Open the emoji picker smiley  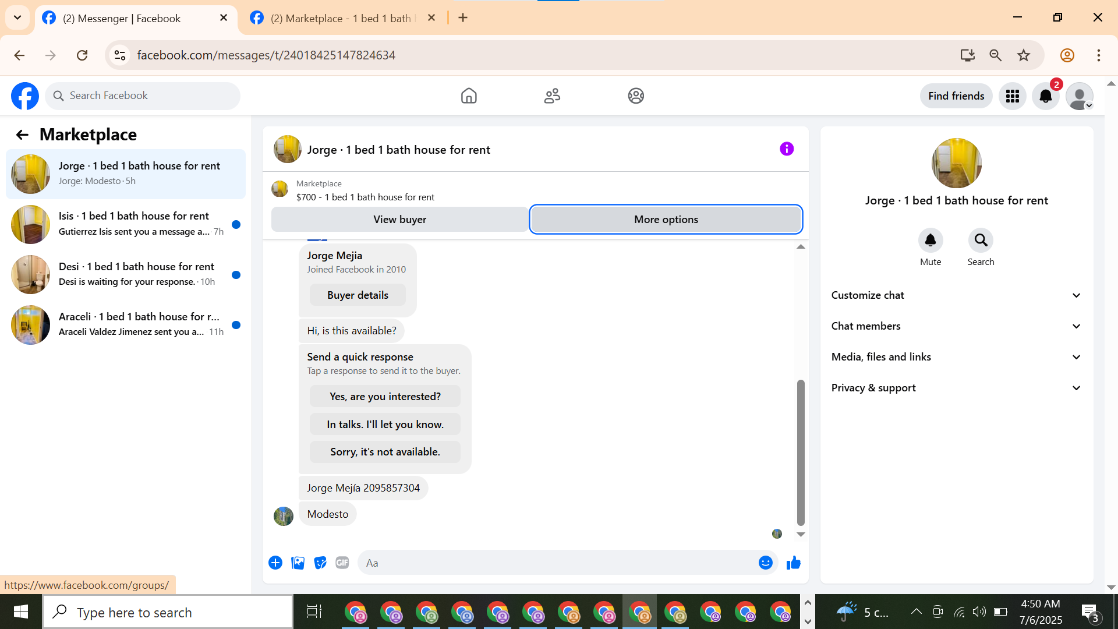point(765,563)
